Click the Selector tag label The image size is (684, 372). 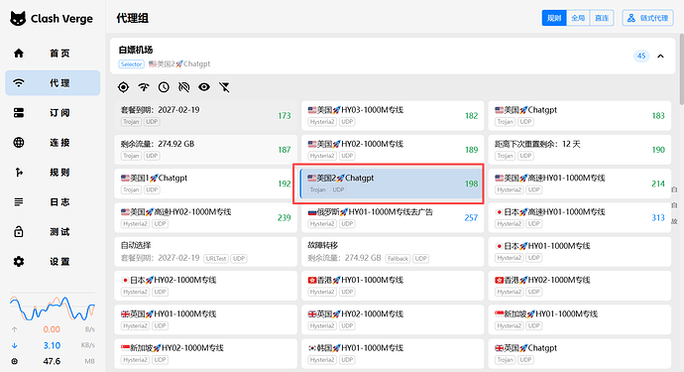tap(131, 64)
